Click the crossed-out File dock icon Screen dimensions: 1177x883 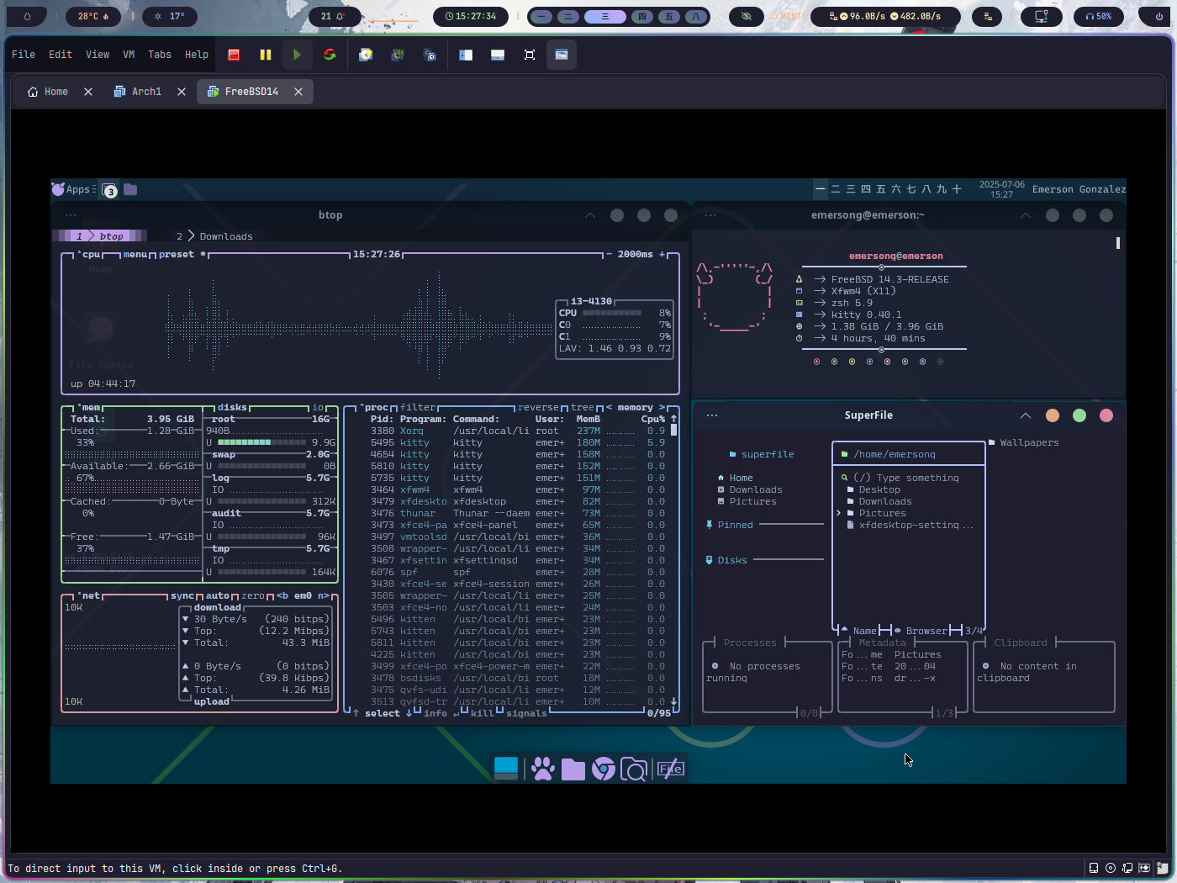(x=670, y=769)
